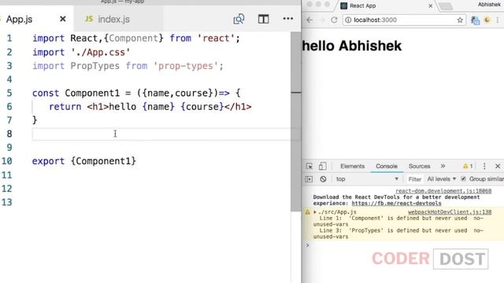Click the 'hello Abhishek' heading in browser
Image resolution: width=504 pixels, height=283 pixels.
tap(352, 46)
